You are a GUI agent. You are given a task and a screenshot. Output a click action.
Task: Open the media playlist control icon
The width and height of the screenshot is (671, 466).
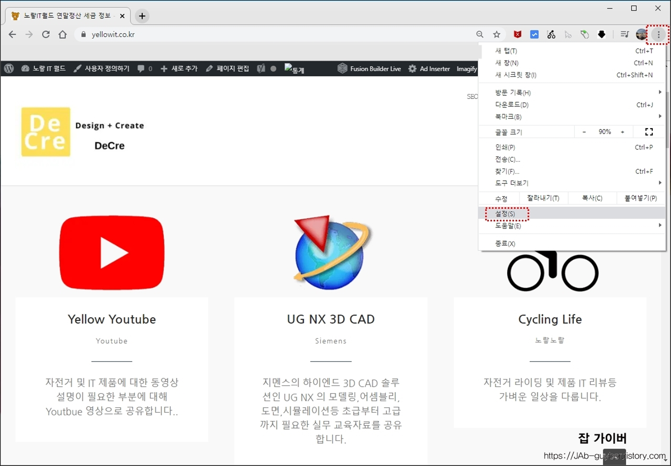coord(624,34)
